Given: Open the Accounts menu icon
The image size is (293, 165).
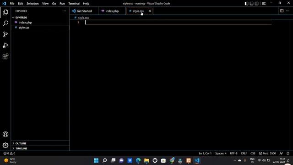Looking at the screenshot, I should [5, 134].
